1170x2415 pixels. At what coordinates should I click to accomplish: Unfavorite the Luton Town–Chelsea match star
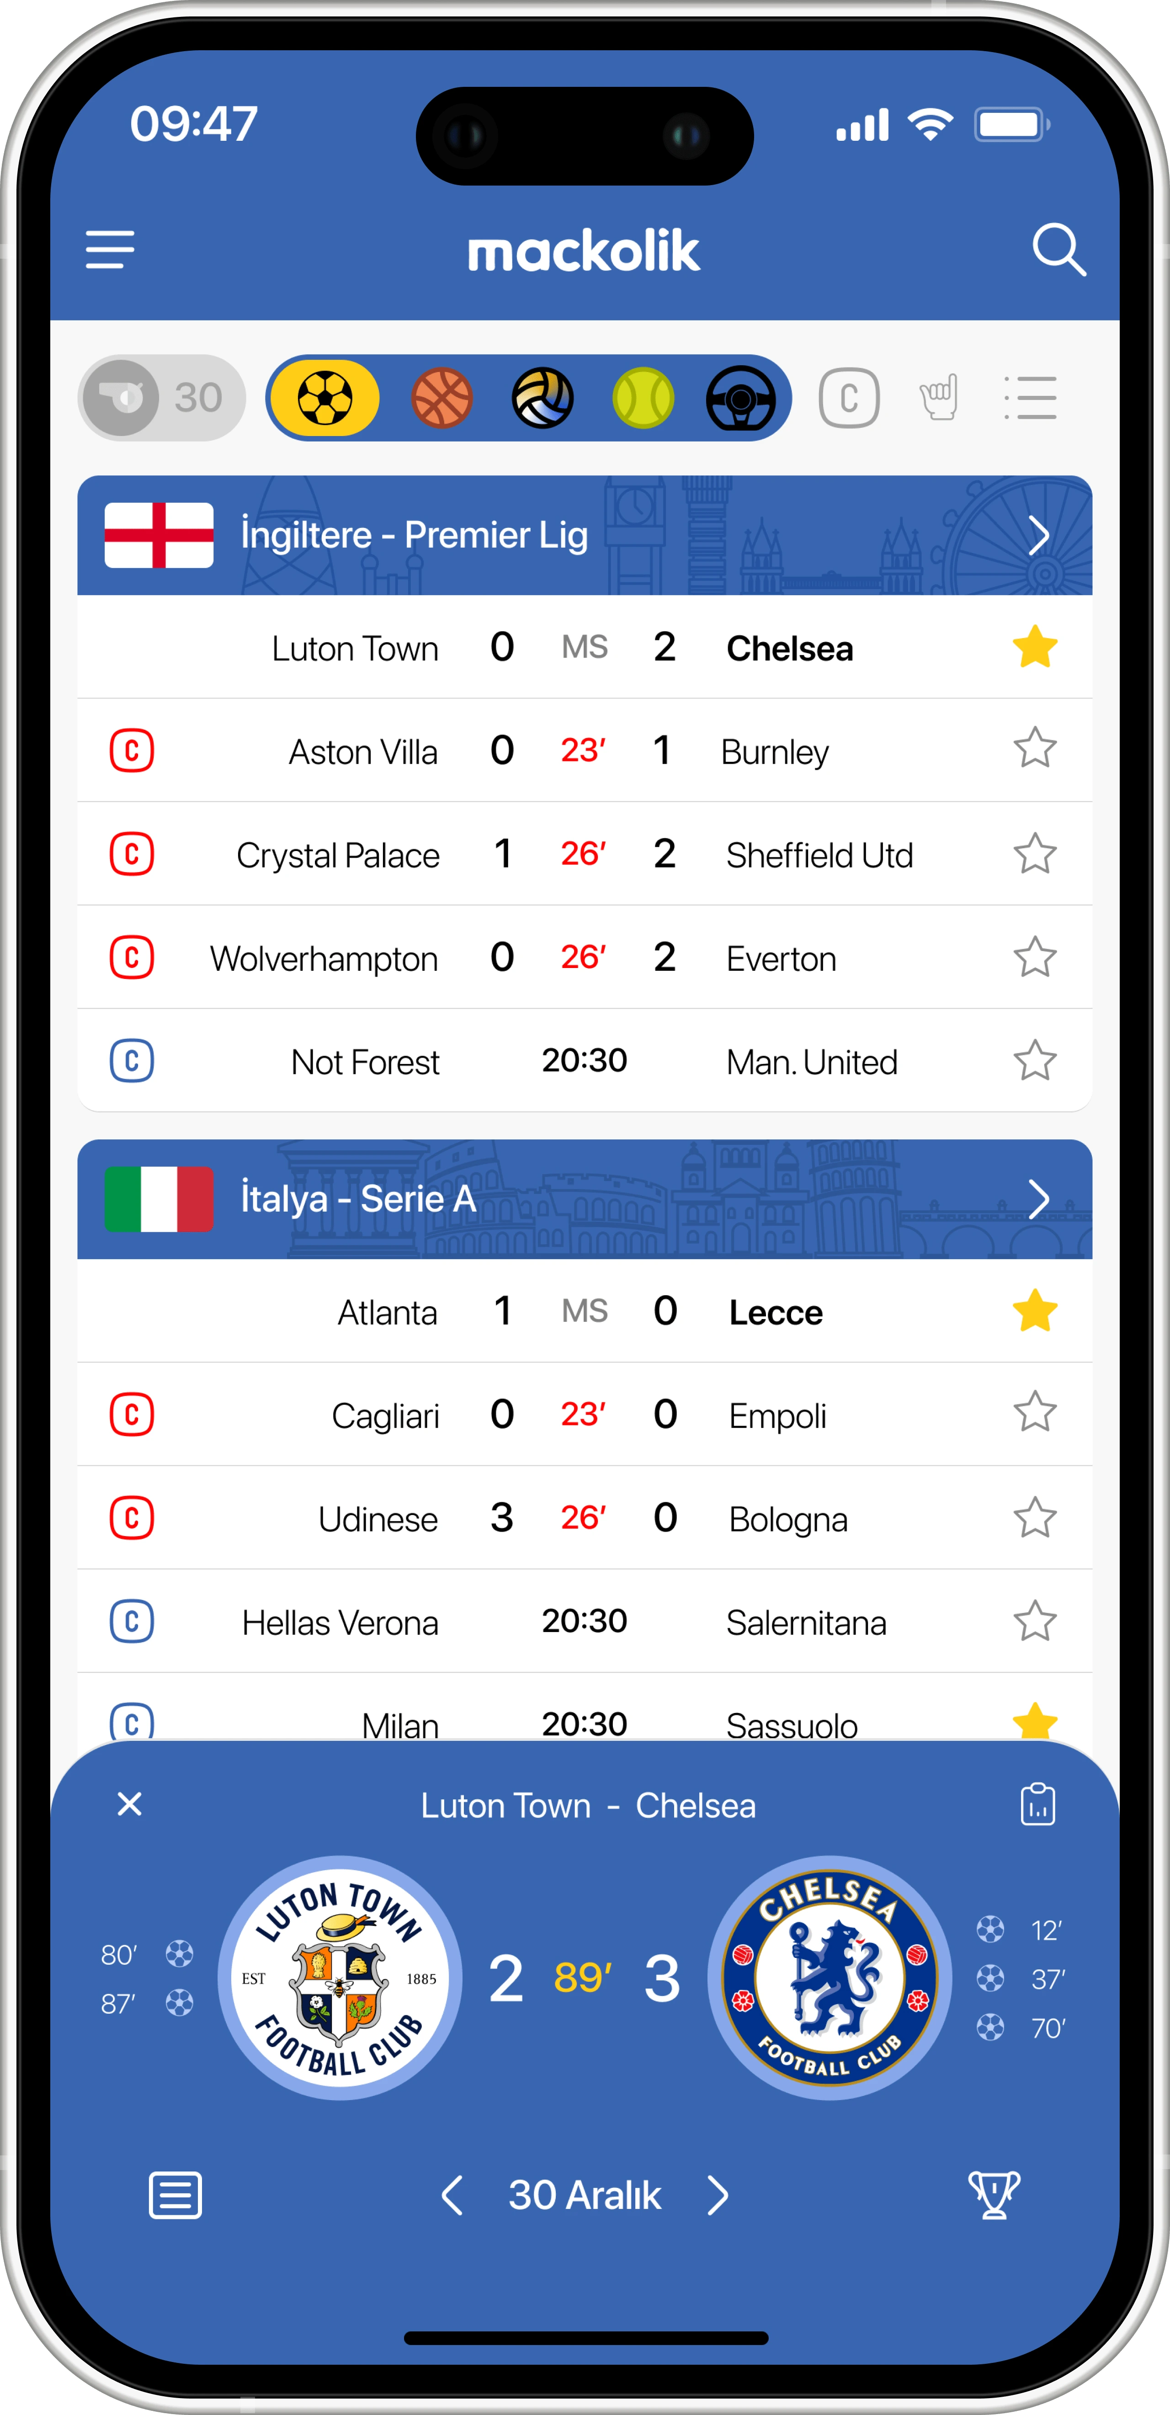1035,648
